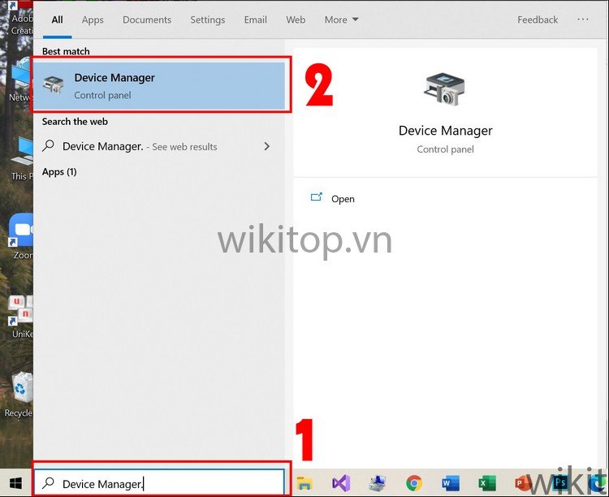Launch Visual Studio from the taskbar

coord(341,483)
